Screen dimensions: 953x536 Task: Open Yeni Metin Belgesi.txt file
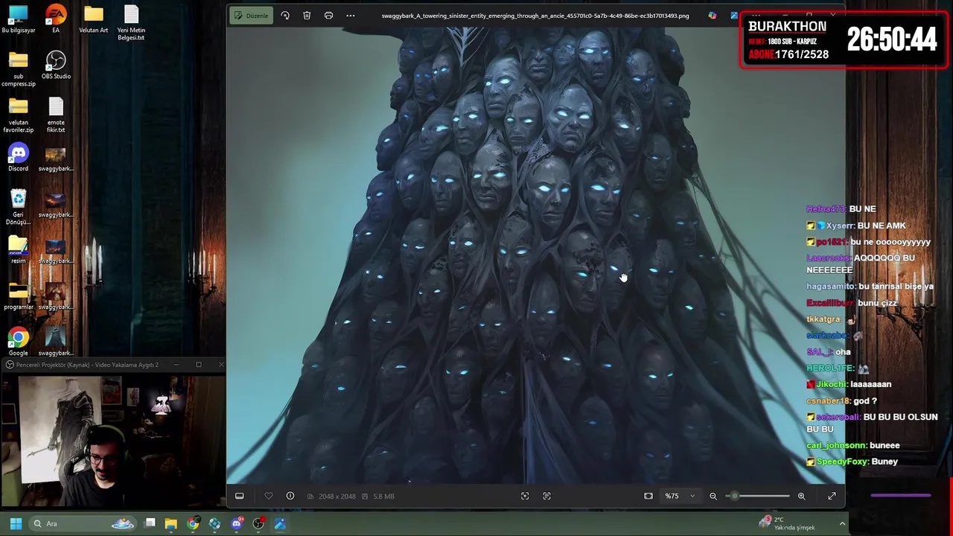pos(131,23)
